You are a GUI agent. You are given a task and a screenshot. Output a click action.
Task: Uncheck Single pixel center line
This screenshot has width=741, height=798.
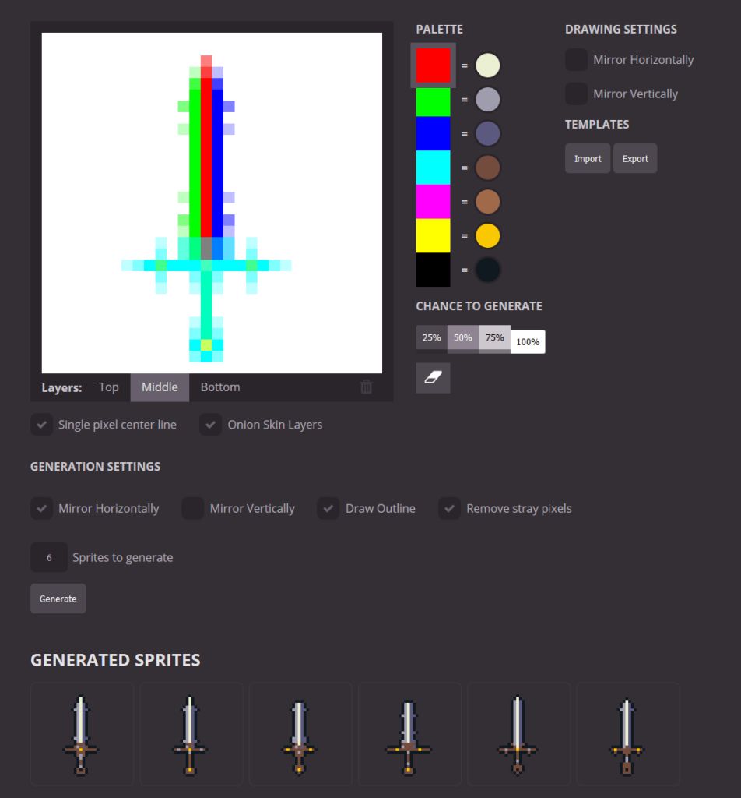(x=42, y=425)
